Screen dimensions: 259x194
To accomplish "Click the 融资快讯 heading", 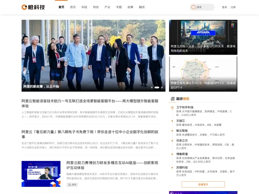I will 183,99.
